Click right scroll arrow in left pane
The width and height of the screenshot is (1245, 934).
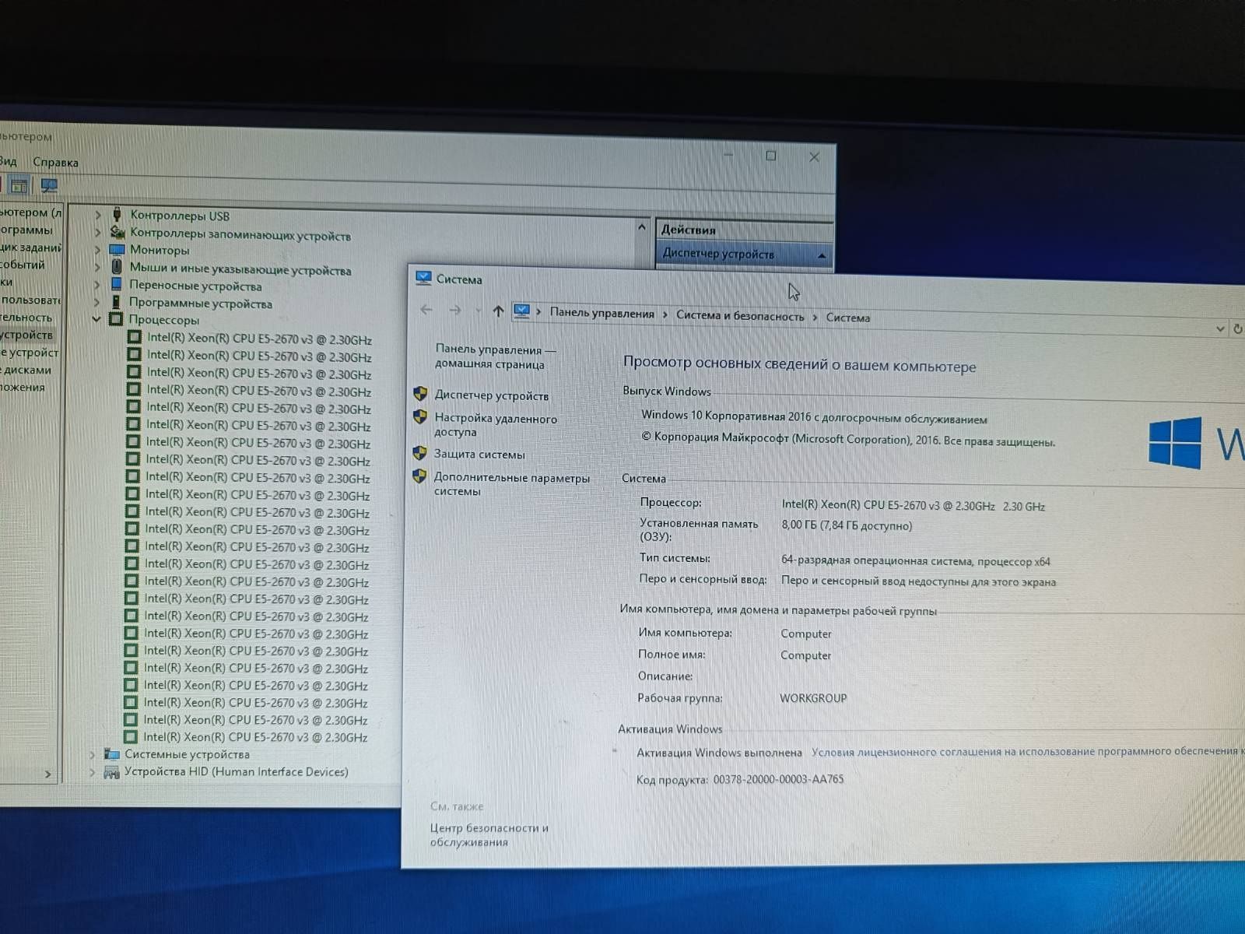coord(47,774)
